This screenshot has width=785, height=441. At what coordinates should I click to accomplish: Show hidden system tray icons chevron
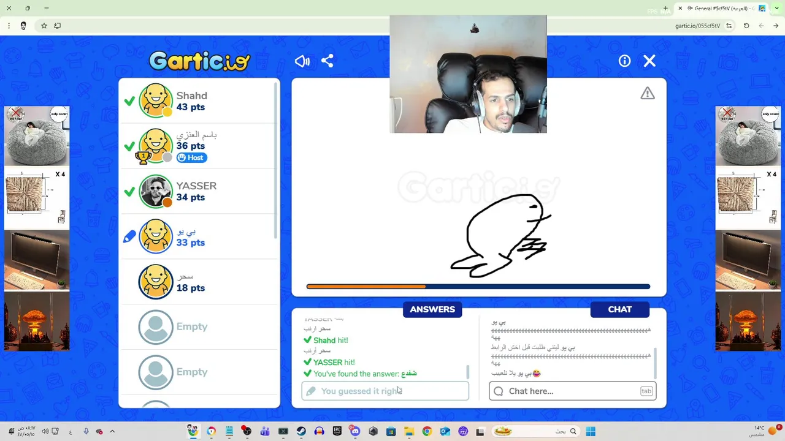pyautogui.click(x=112, y=431)
